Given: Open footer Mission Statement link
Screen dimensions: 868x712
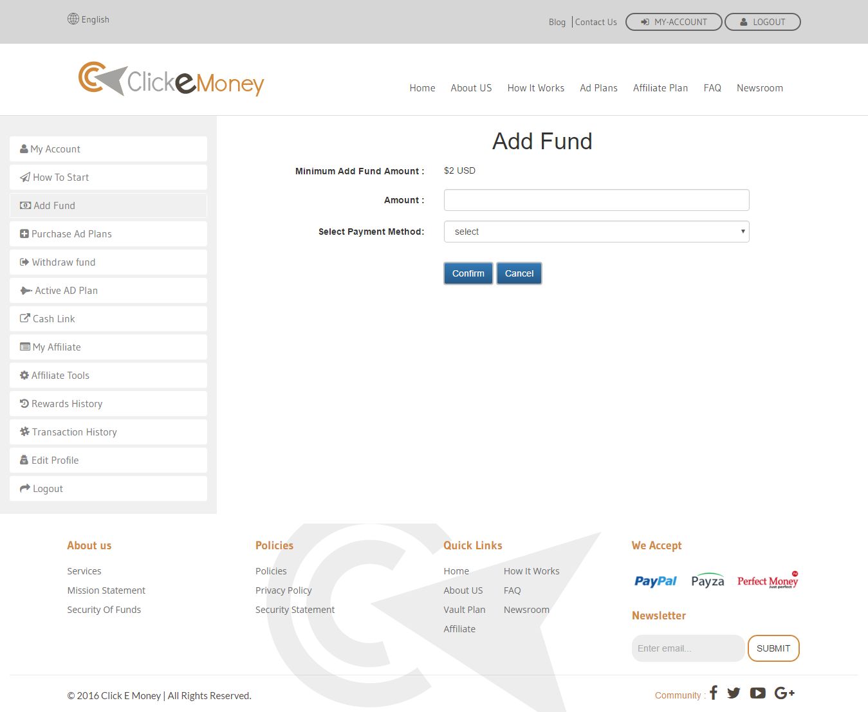Looking at the screenshot, I should point(106,590).
